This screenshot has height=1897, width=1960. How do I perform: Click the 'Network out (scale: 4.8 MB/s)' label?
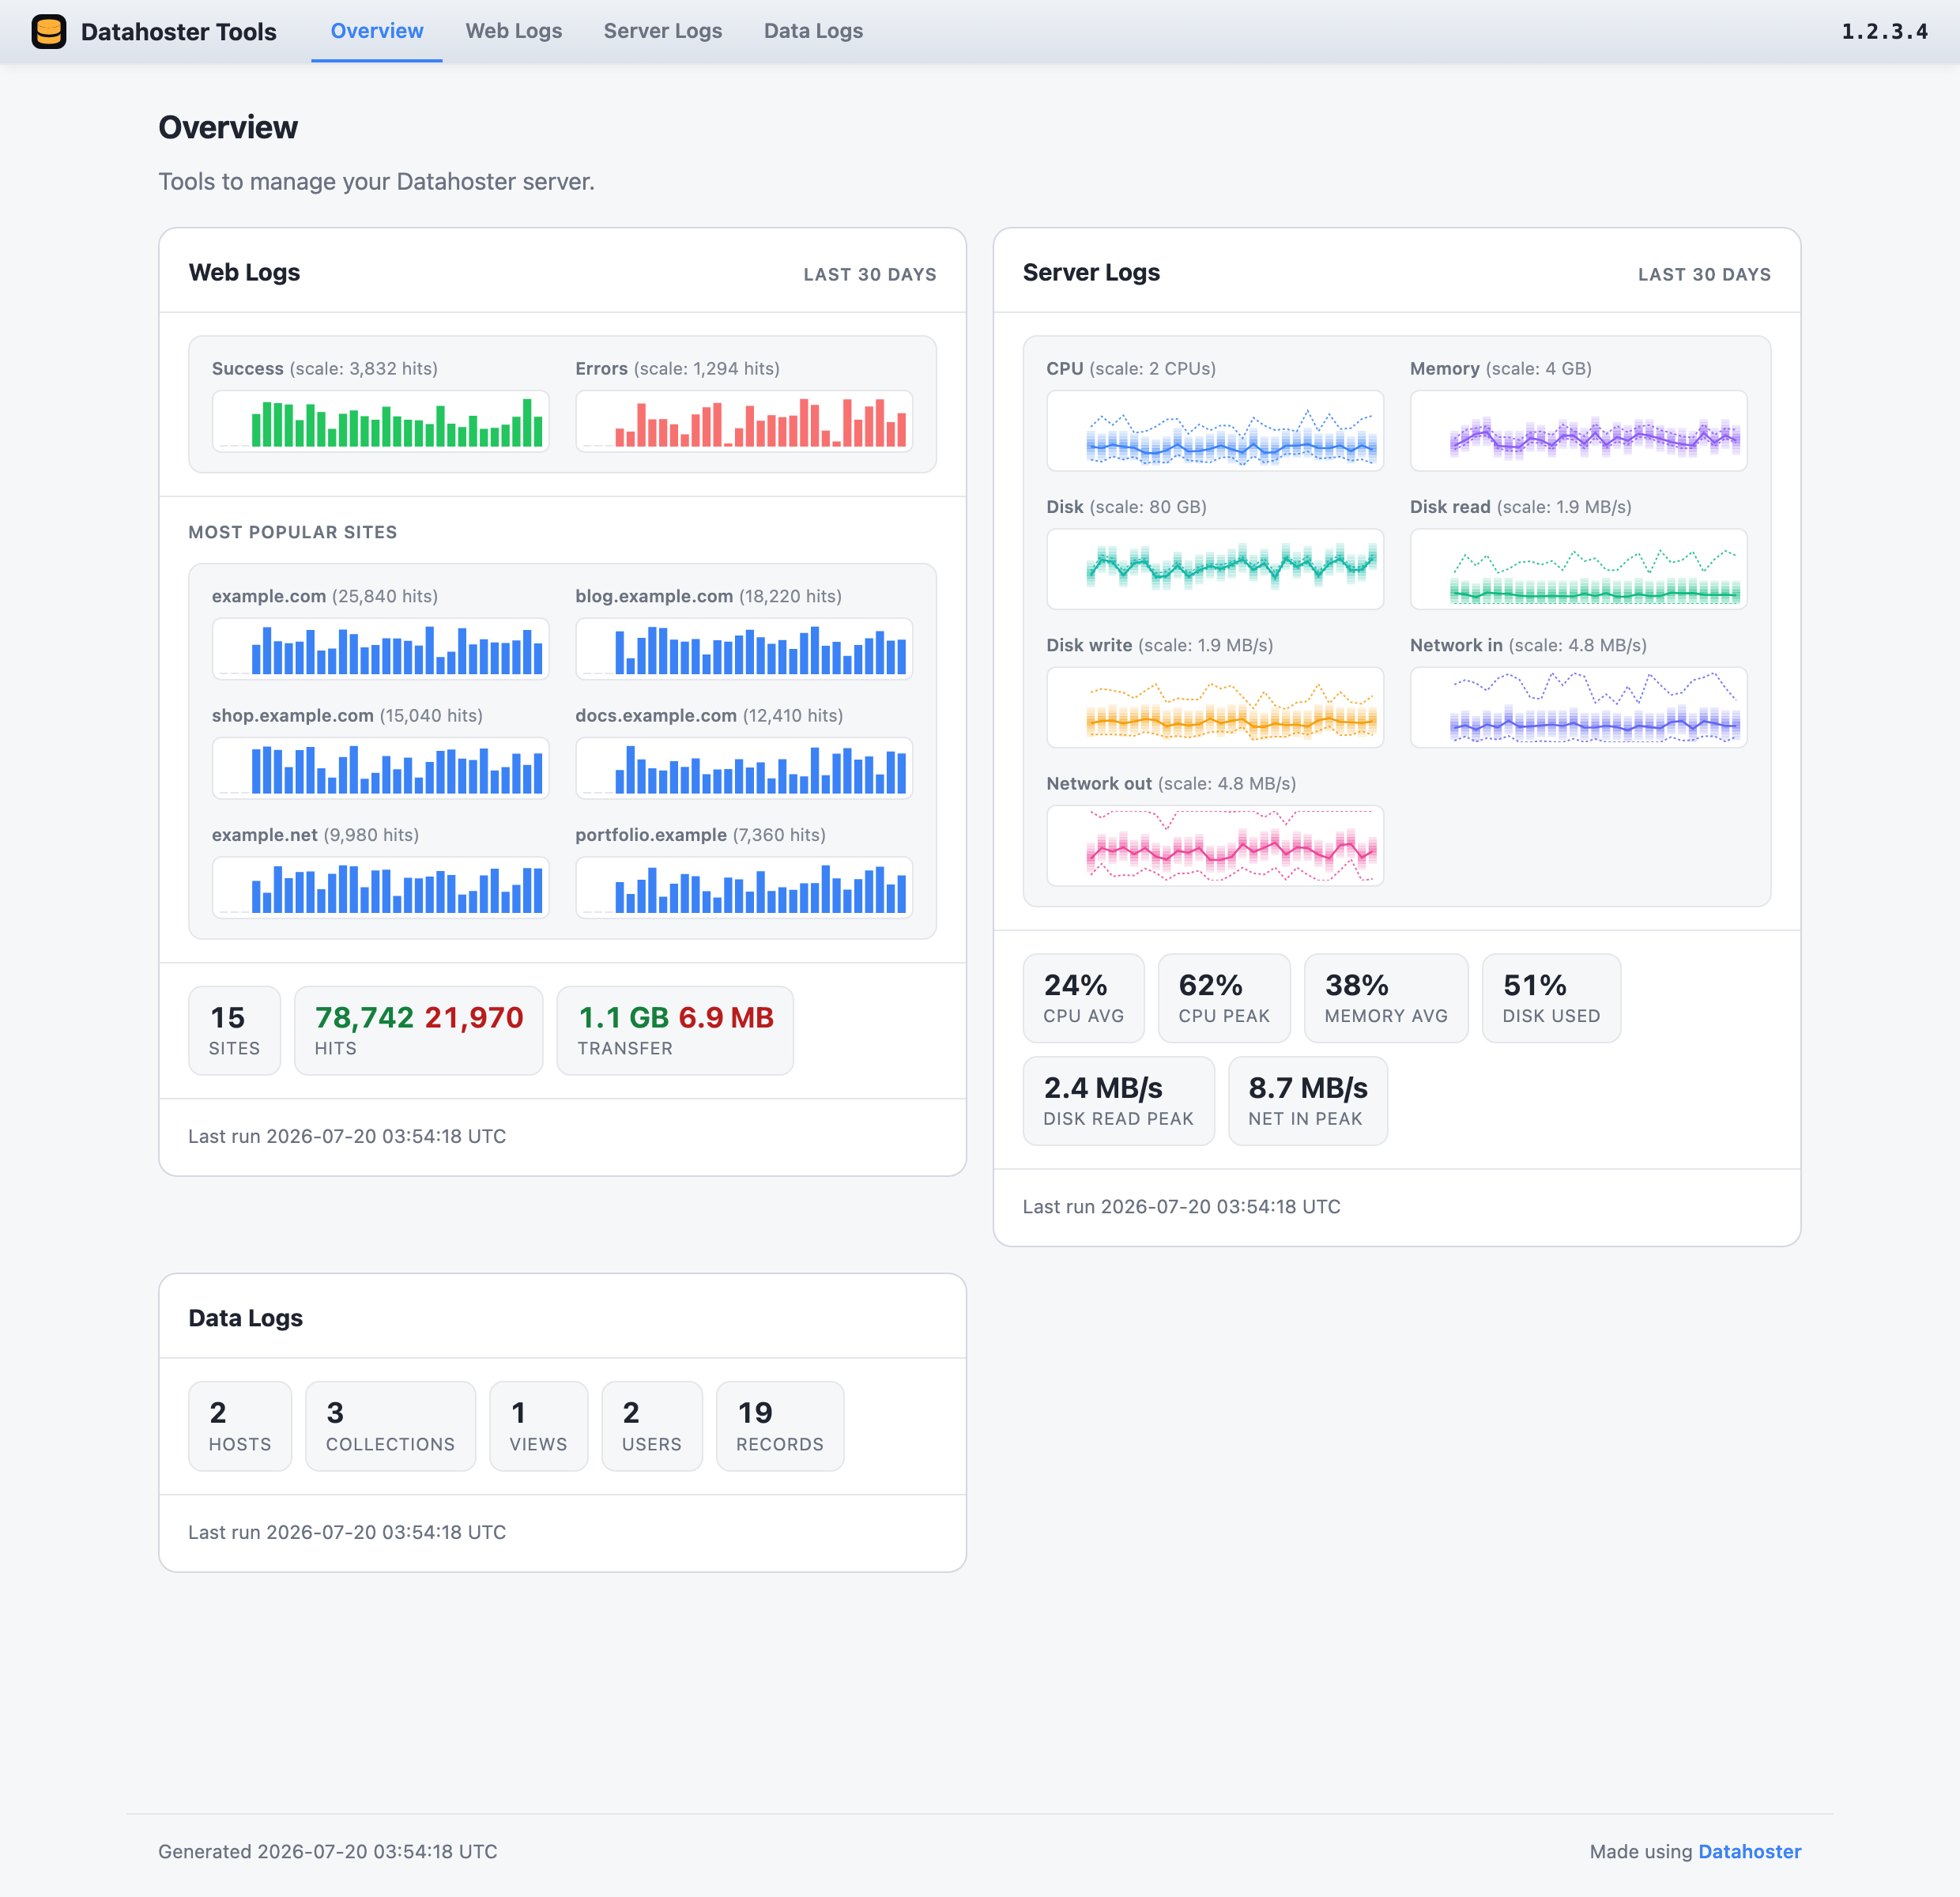click(x=1171, y=783)
